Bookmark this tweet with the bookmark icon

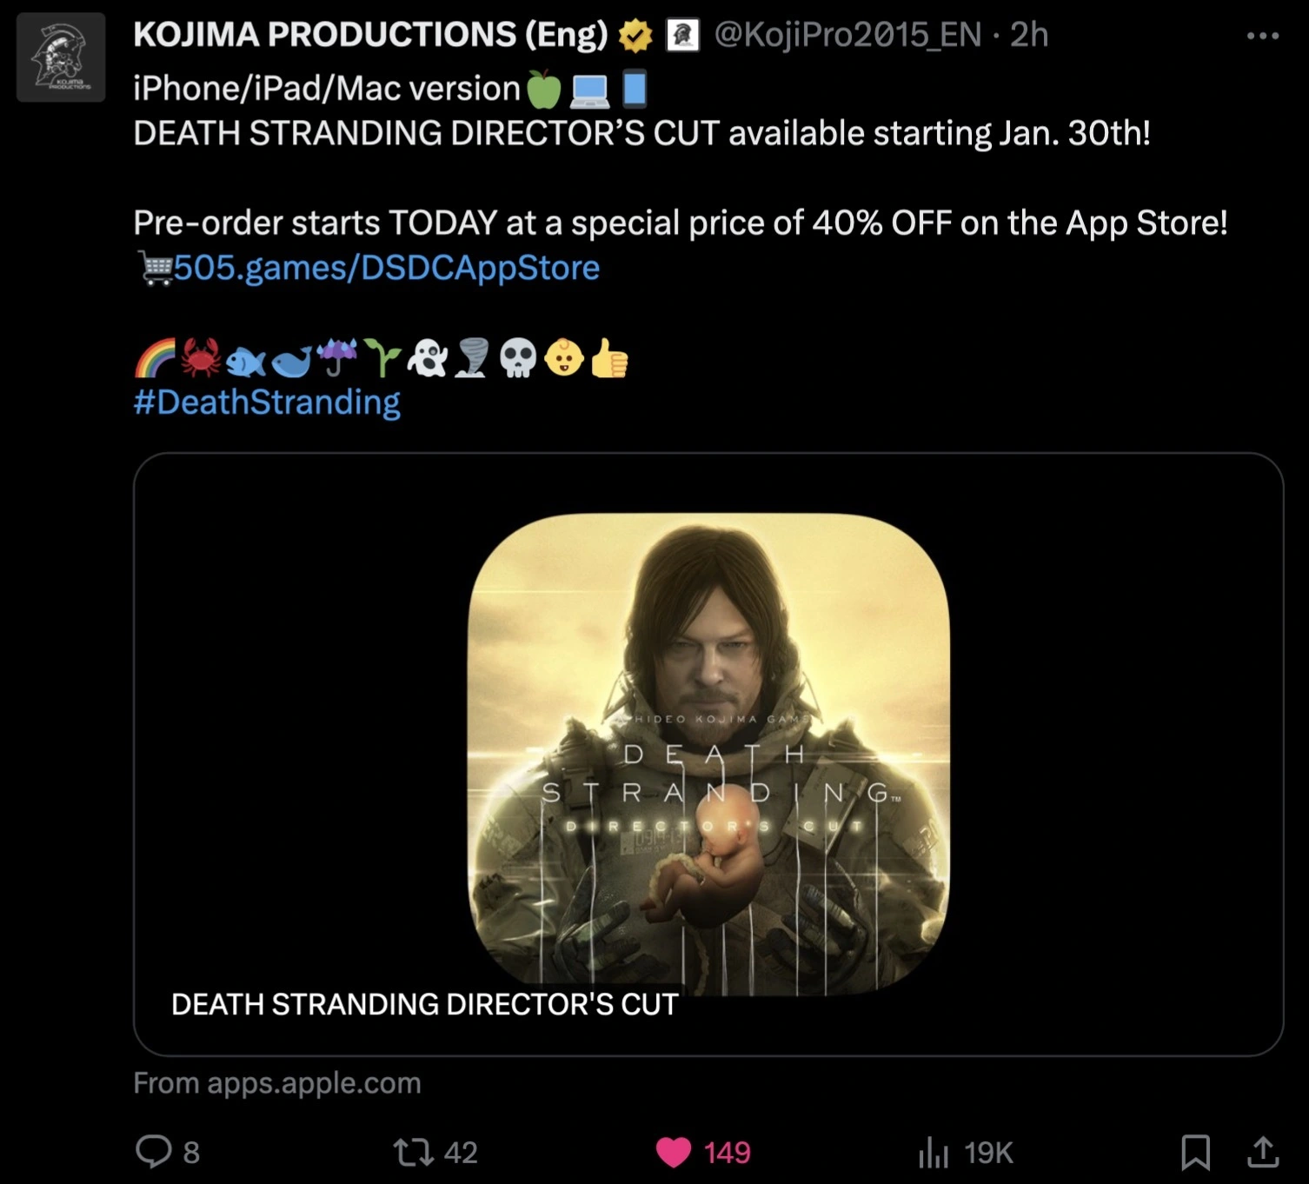click(1195, 1152)
